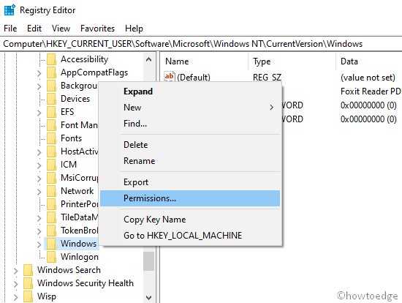Expand the AppCompatFlags tree node
Viewport: 402px width, 303px height.
pyautogui.click(x=39, y=73)
